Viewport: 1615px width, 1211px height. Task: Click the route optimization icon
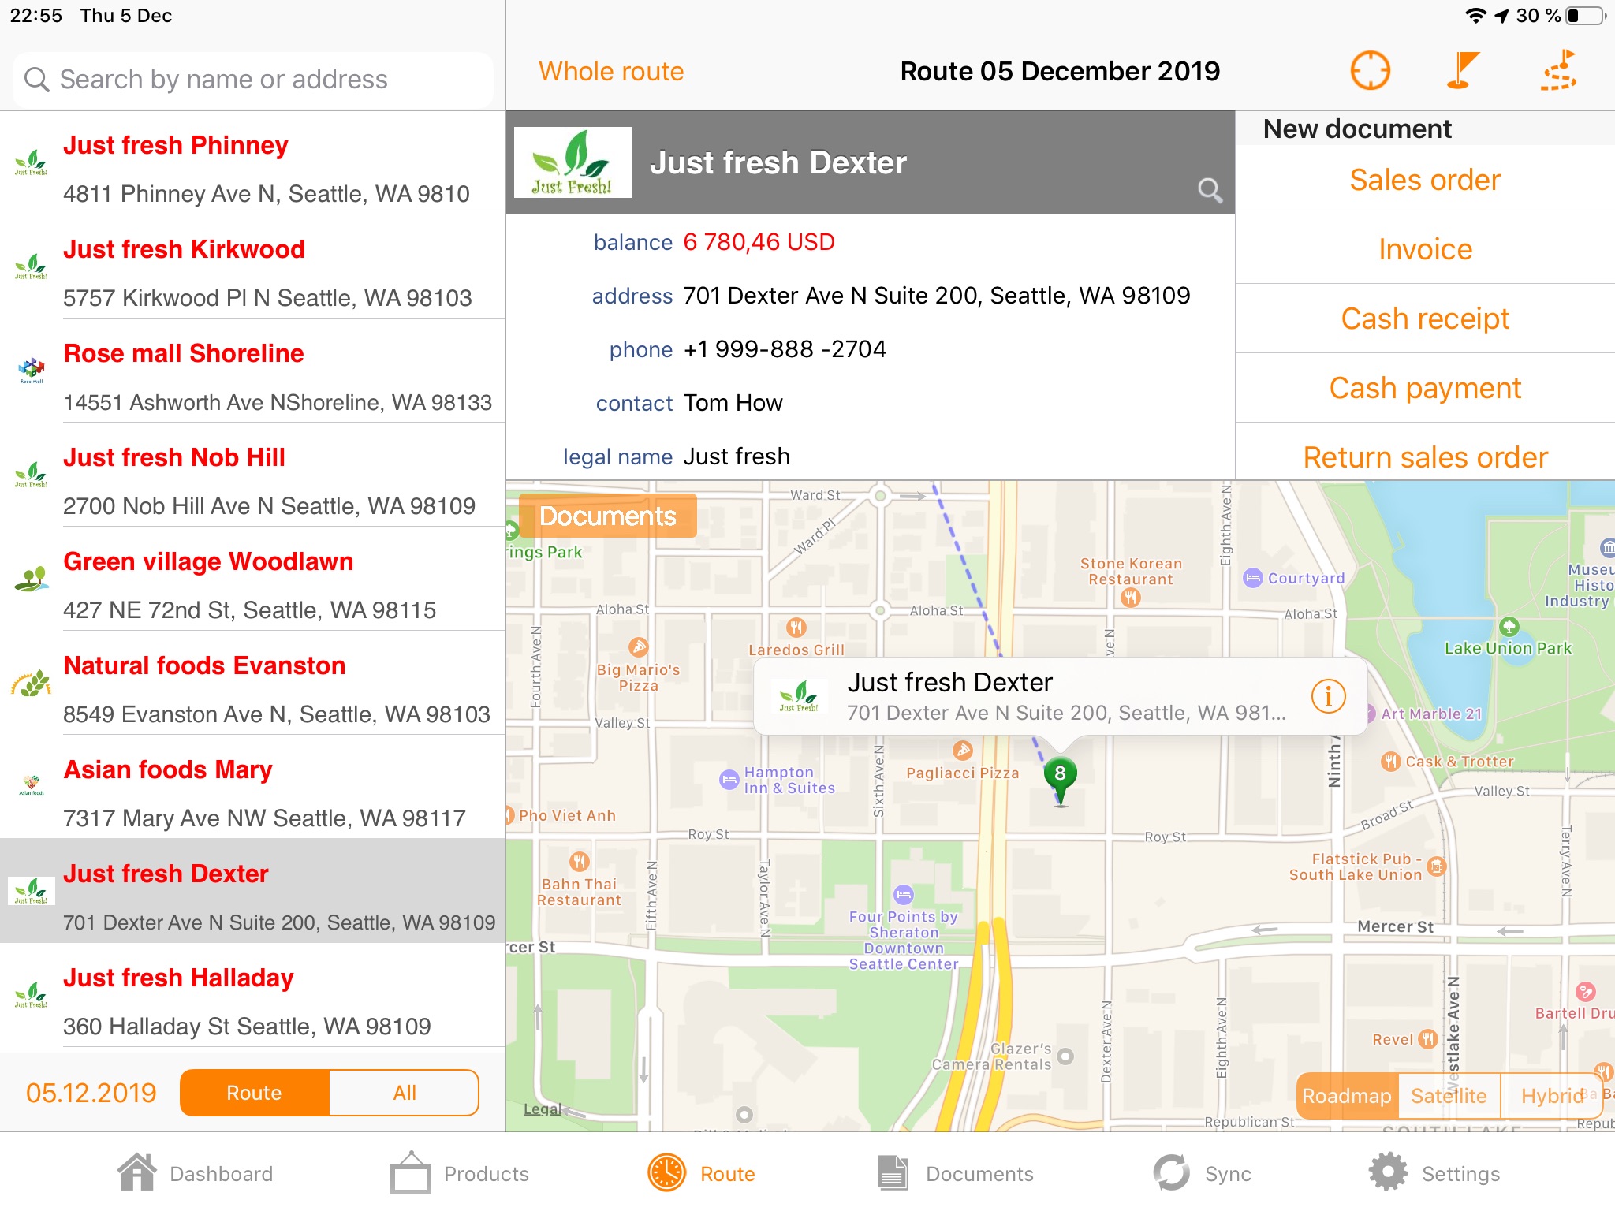[1557, 70]
